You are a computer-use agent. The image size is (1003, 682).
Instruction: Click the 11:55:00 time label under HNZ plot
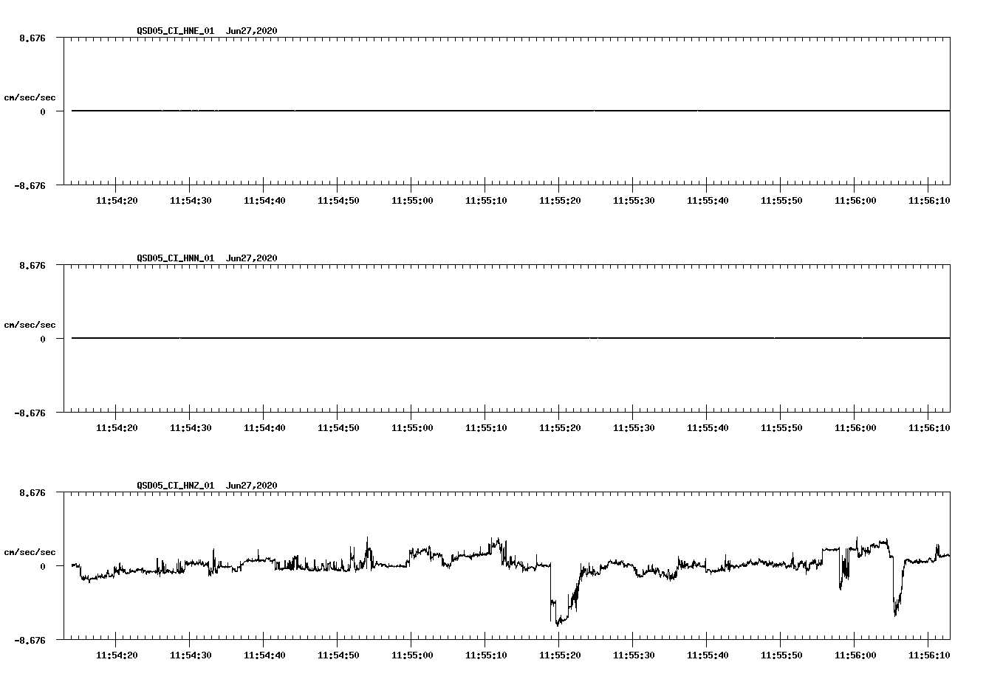pos(412,655)
